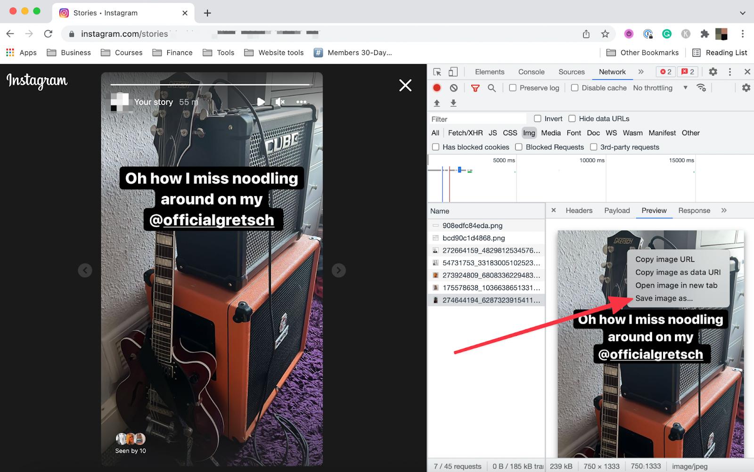This screenshot has height=472, width=754.
Task: Close the request details pane
Action: [x=554, y=210]
